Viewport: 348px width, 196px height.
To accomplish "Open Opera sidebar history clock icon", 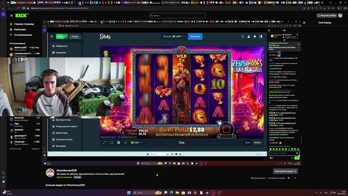I will pyautogui.click(x=3, y=177).
